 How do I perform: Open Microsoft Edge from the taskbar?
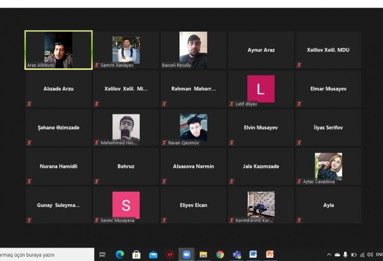point(120,255)
